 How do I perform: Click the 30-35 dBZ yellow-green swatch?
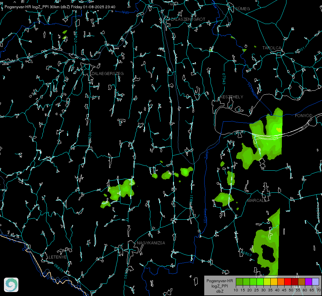tap(267, 282)
